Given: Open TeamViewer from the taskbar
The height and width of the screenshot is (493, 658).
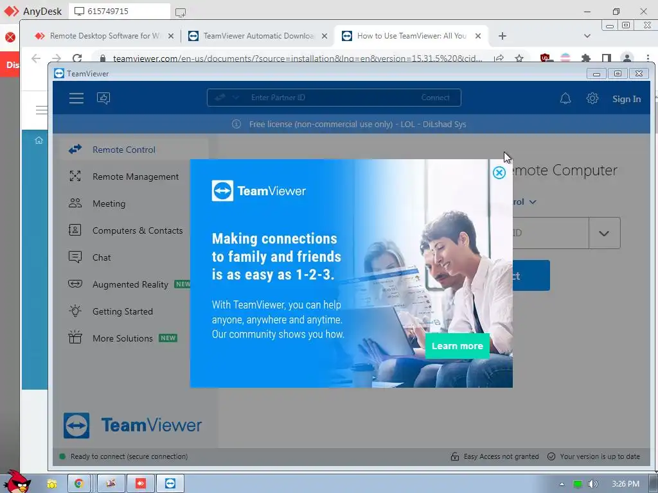Looking at the screenshot, I should tap(170, 484).
